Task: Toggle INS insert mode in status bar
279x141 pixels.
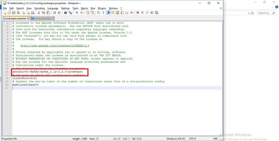Action: 216,139
